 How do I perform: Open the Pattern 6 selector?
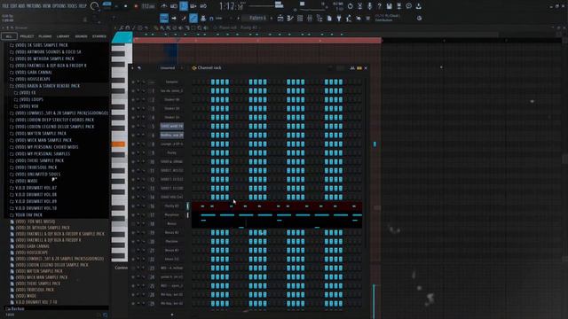256,18
